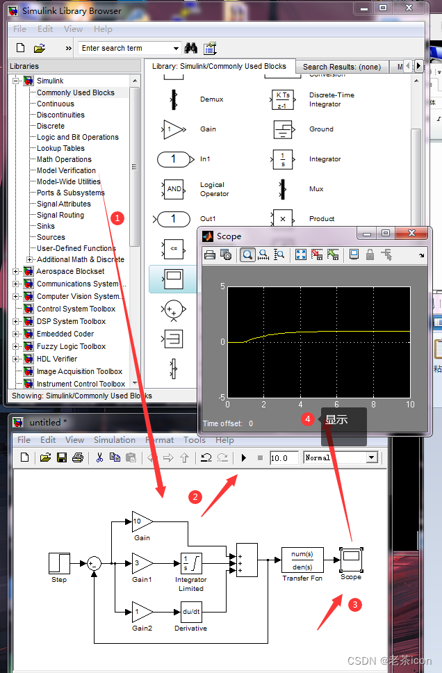This screenshot has height=673, width=442.
Task: Open Help menu in Library Browser
Action: click(x=103, y=29)
